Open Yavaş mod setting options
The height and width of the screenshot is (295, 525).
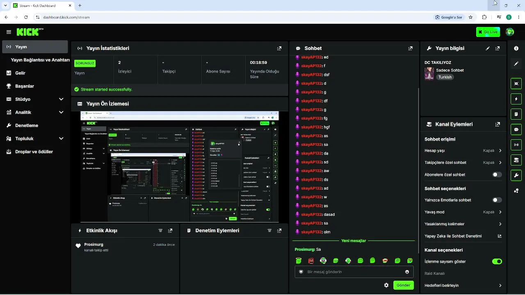coord(463,212)
